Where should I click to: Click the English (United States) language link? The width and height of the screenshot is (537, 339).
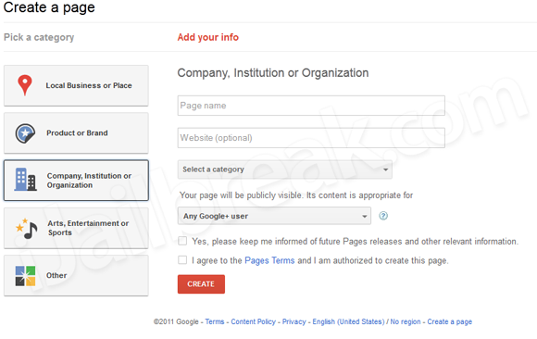click(x=348, y=321)
